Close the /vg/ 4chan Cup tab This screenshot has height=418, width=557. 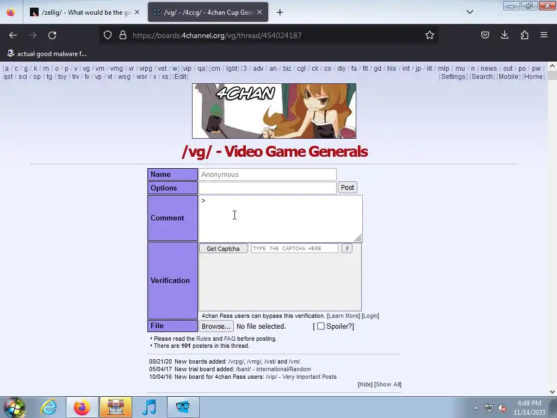(259, 12)
